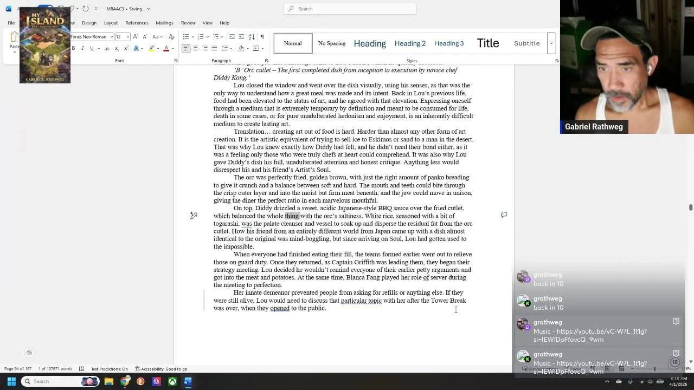Select Justify alignment
694x390 pixels.
(214, 48)
